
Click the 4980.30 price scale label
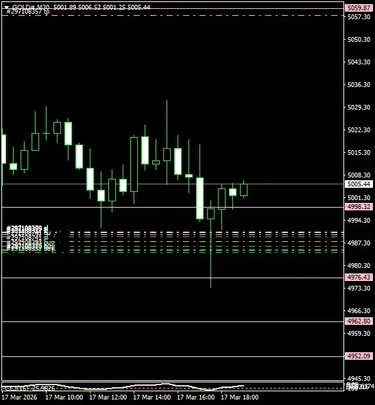click(359, 265)
